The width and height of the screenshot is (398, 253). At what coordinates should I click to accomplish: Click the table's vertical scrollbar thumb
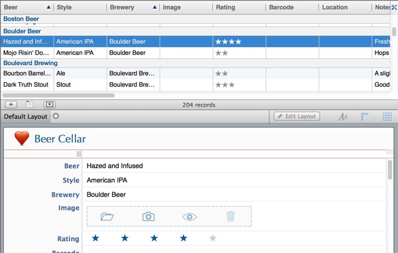click(394, 32)
